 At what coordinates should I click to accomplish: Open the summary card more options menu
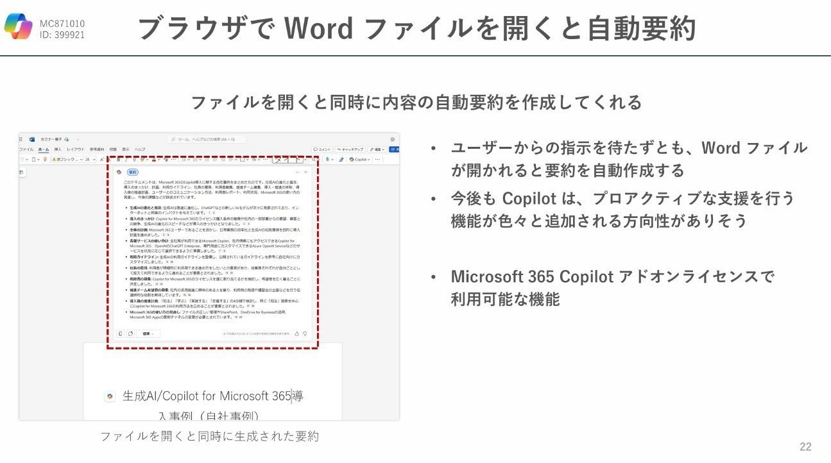tap(297, 173)
